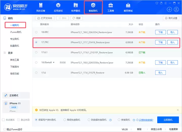Open the download manager arrow icon
This screenshot has width=182, height=132.
[169, 10]
